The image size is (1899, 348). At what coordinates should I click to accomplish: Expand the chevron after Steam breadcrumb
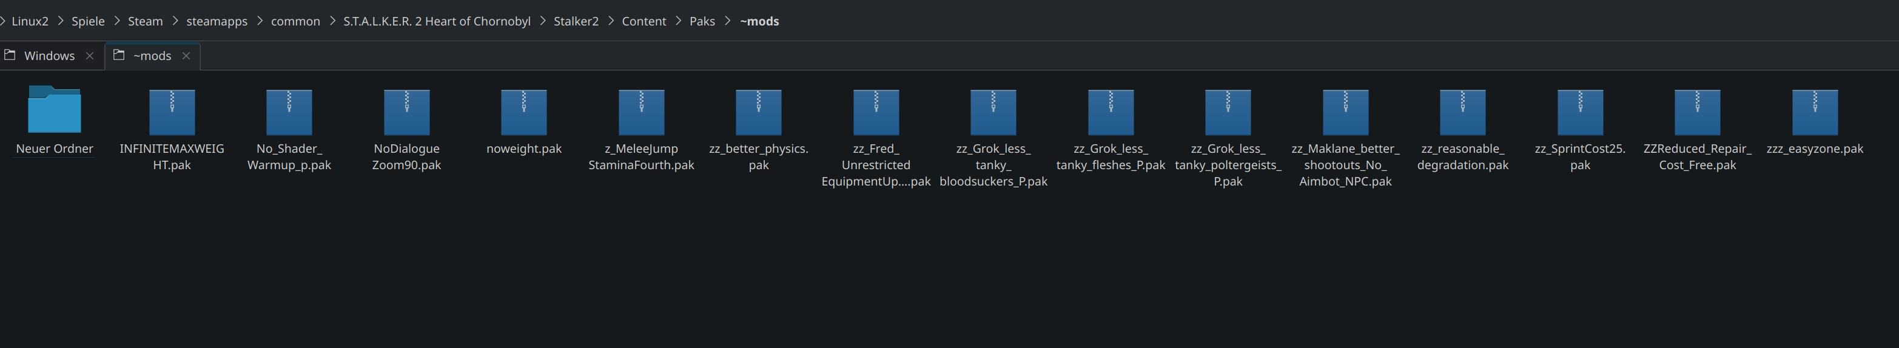[175, 21]
